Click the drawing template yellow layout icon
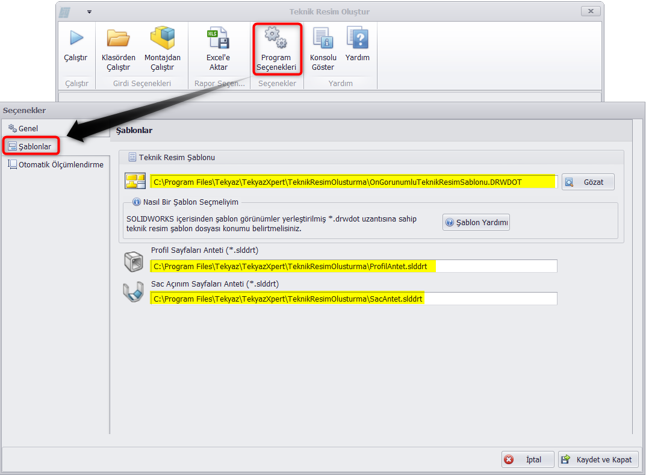Screen dimensions: 646x475 [x=135, y=181]
